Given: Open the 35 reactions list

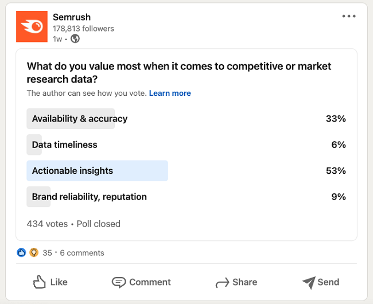Looking at the screenshot, I should (47, 253).
